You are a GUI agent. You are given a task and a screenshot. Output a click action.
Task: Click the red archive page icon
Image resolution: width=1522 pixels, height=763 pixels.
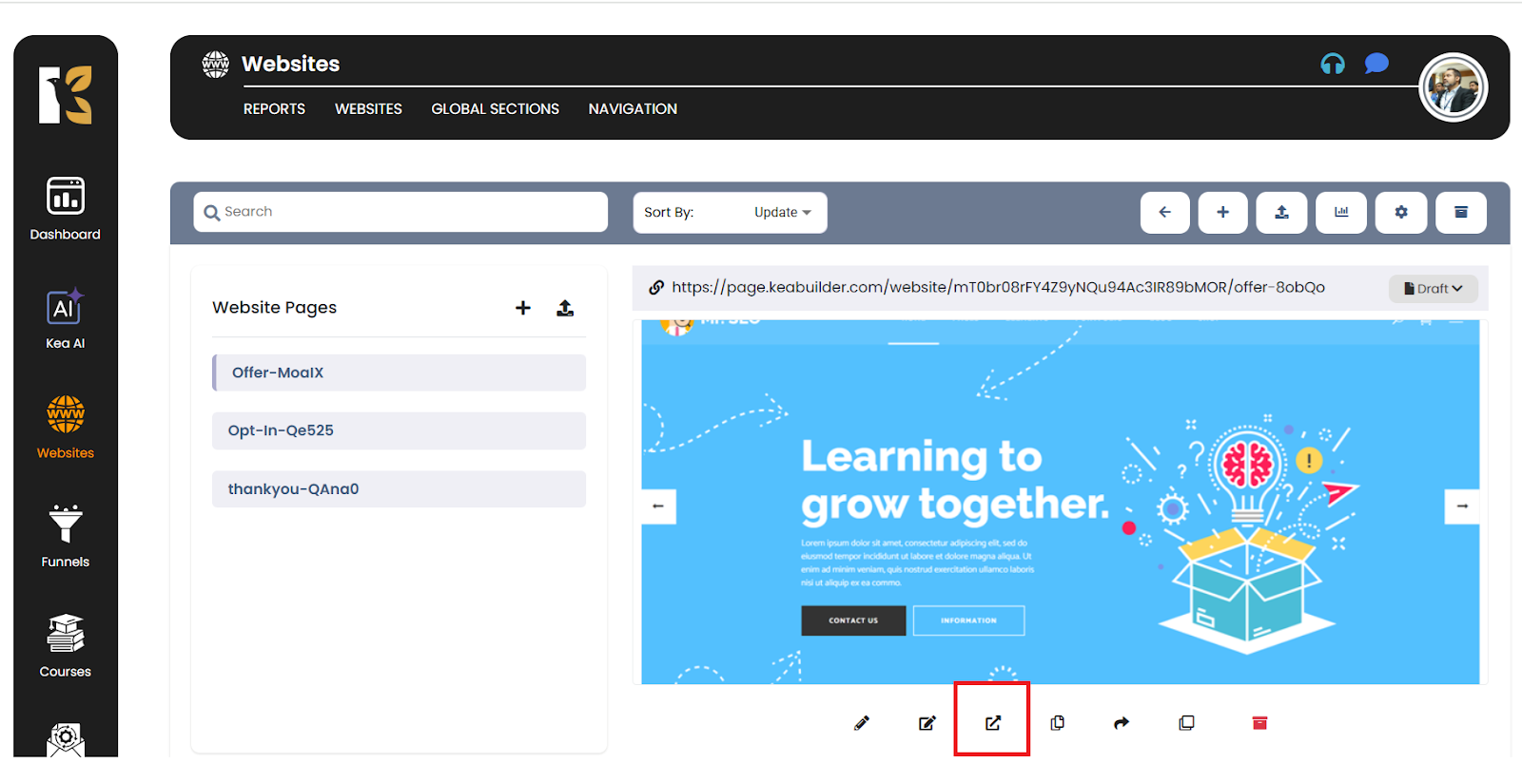click(1259, 723)
